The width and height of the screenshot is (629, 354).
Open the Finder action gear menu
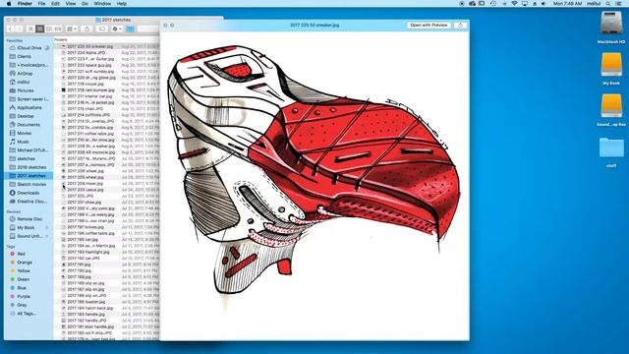[117, 29]
